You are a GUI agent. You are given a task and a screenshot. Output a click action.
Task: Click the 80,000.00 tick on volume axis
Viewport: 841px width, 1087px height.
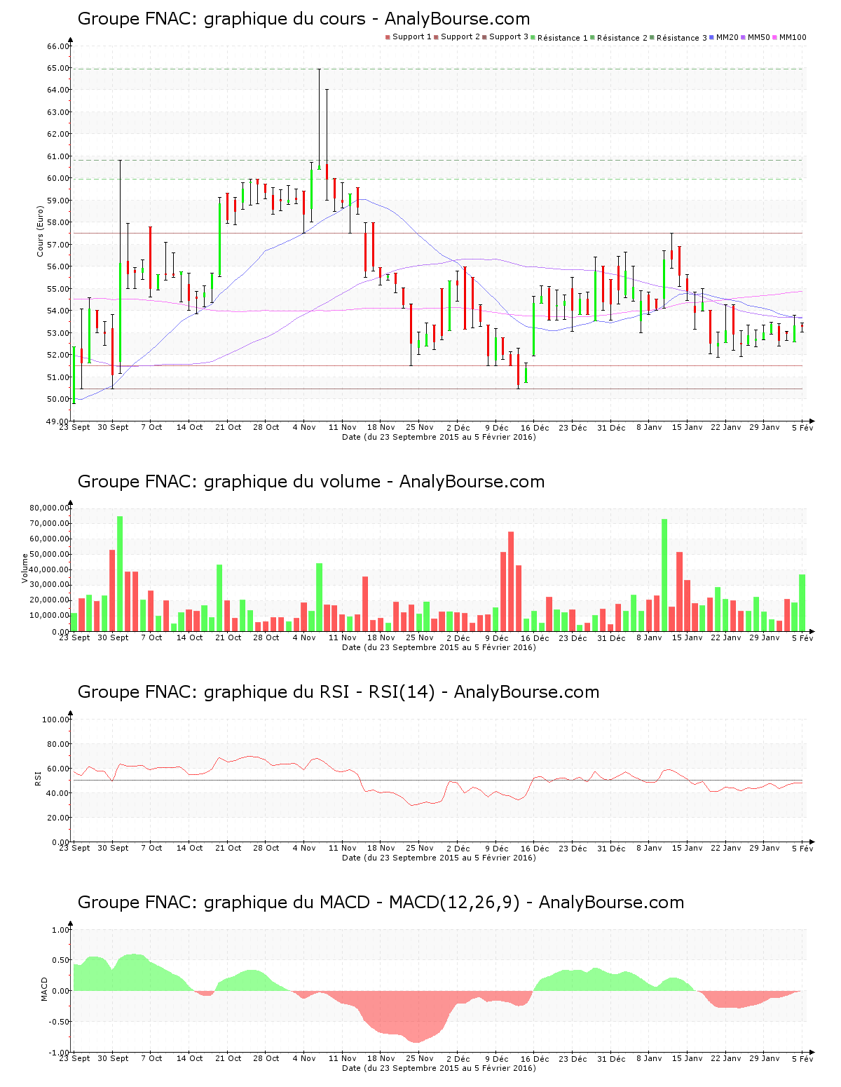(x=49, y=508)
